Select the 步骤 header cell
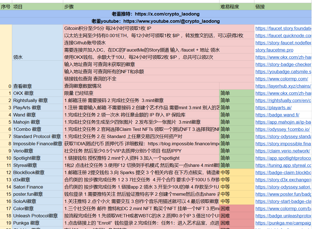 pyautogui.click(x=141, y=7)
